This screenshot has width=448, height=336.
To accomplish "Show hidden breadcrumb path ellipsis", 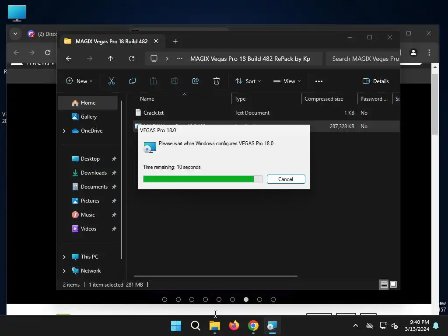I will (180, 59).
